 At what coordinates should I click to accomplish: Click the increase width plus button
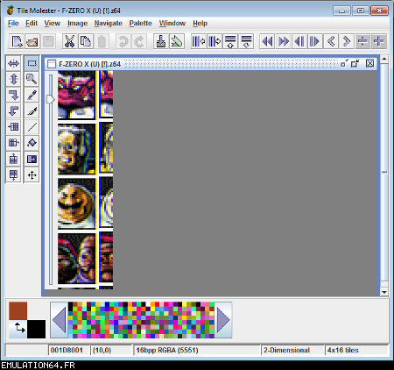379,41
